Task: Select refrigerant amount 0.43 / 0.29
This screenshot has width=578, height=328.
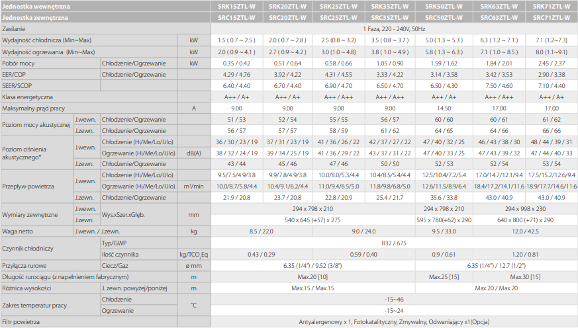Action: click(x=262, y=255)
